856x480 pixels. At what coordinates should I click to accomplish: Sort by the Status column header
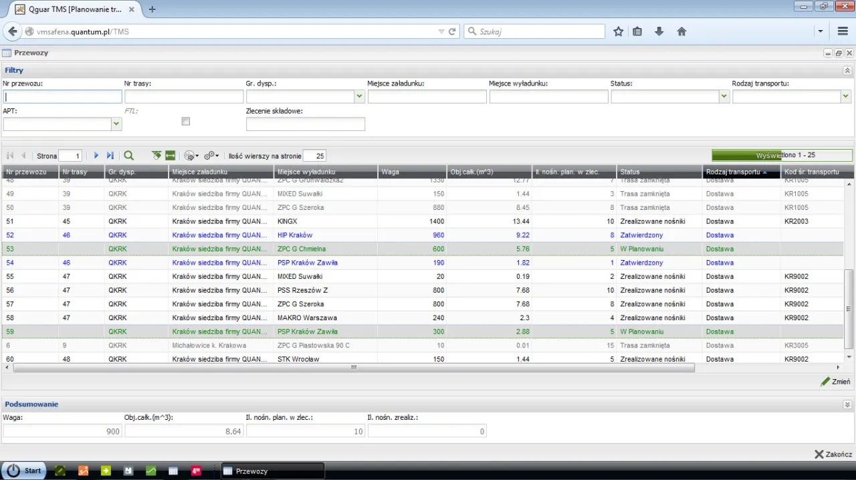click(x=659, y=172)
